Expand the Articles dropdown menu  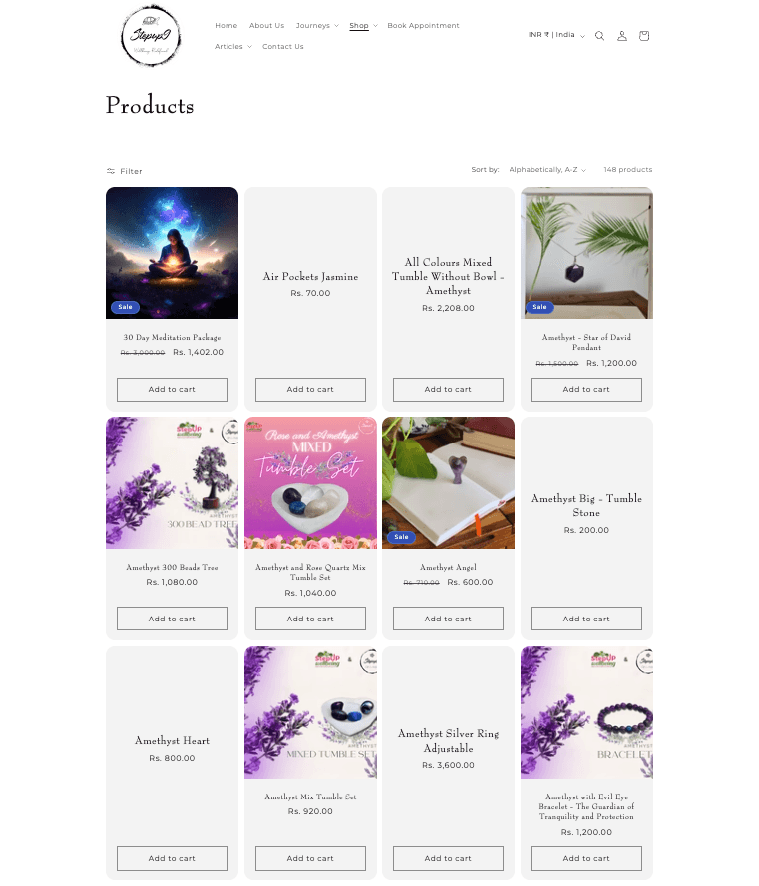[x=232, y=47]
